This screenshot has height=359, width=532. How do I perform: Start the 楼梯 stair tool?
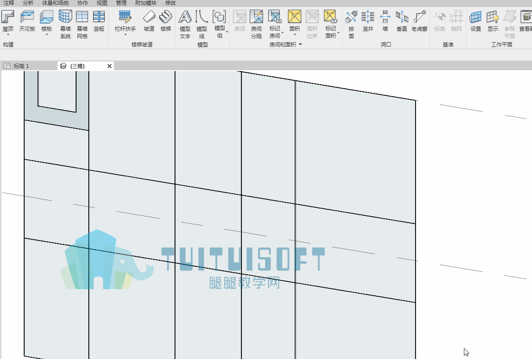tap(166, 21)
